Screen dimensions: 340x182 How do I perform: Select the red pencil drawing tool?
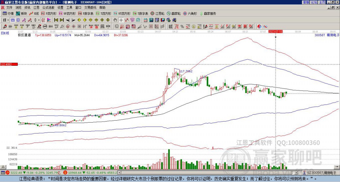[x=4, y=27]
